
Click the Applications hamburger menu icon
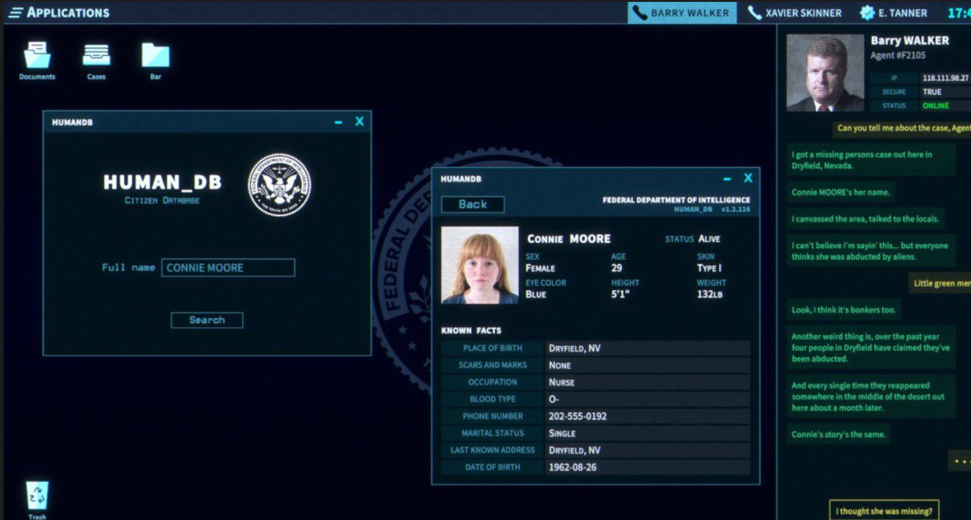(x=16, y=13)
